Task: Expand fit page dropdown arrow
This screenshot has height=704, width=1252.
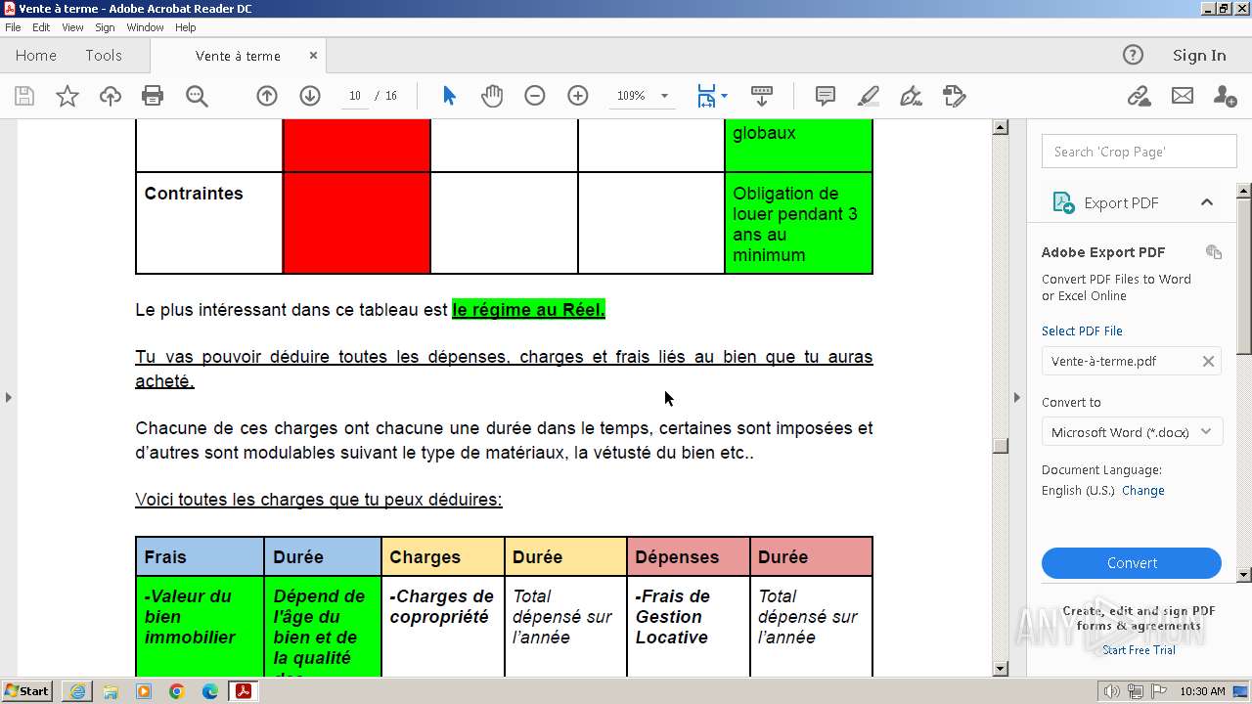Action: coord(724,96)
